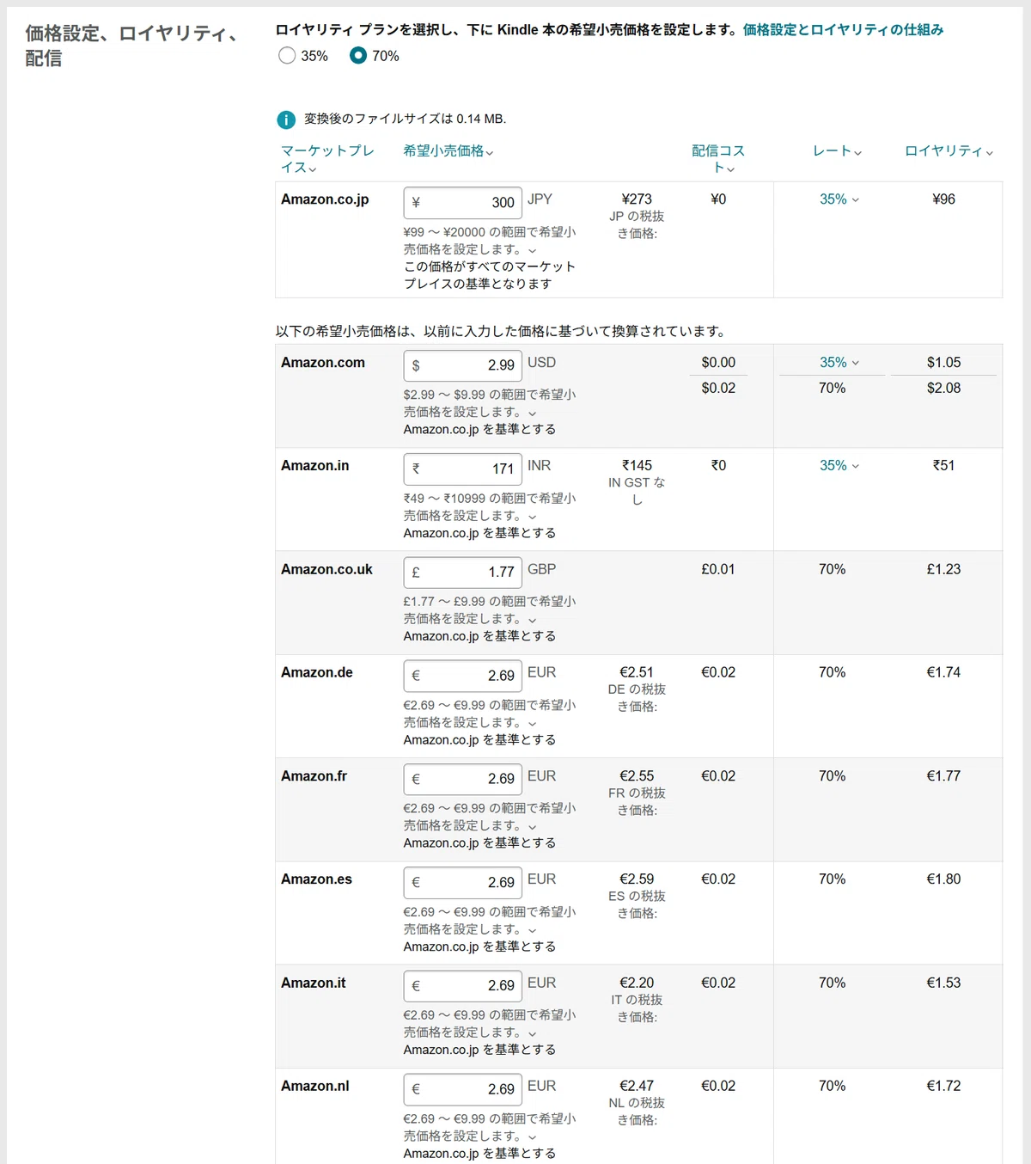
Task: Click the €1.72 royalty for Amazon.nl
Action: tap(943, 1086)
